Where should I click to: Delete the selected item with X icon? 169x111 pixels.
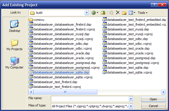click(118, 12)
